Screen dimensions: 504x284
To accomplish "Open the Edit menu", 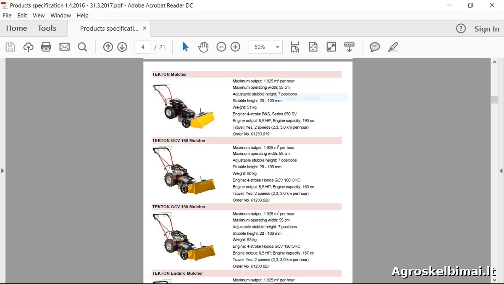I will tap(22, 15).
